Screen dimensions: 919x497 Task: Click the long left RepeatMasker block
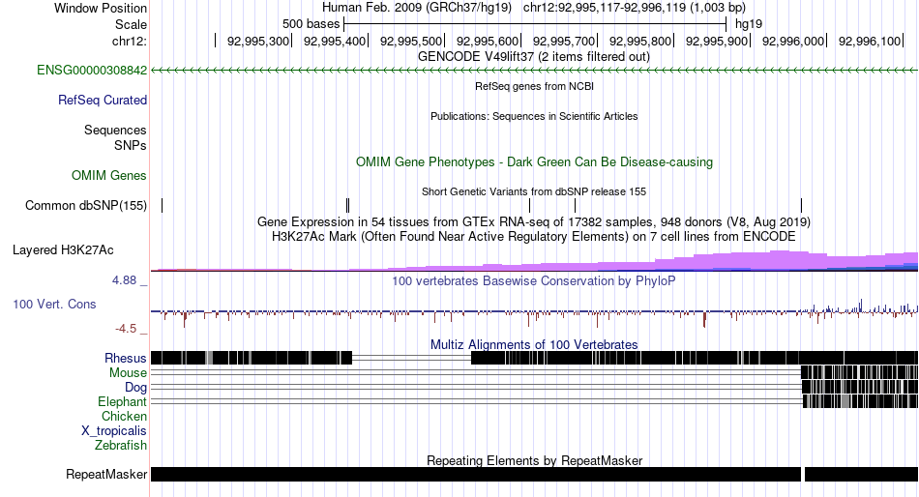click(476, 474)
